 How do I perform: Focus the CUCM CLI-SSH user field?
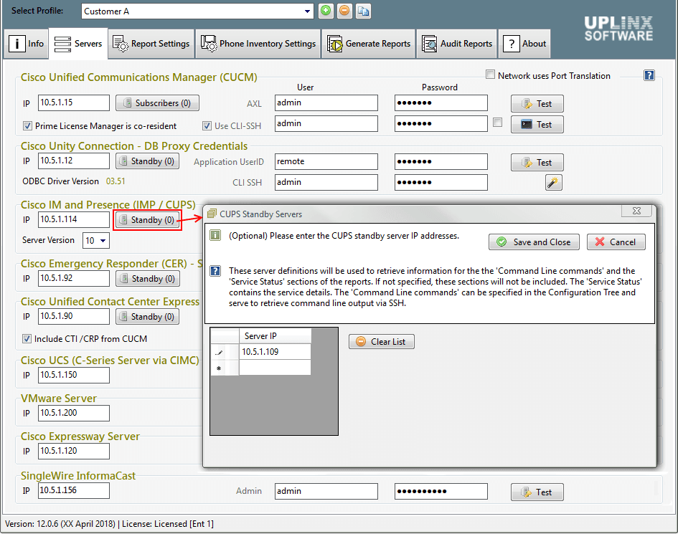coord(326,123)
